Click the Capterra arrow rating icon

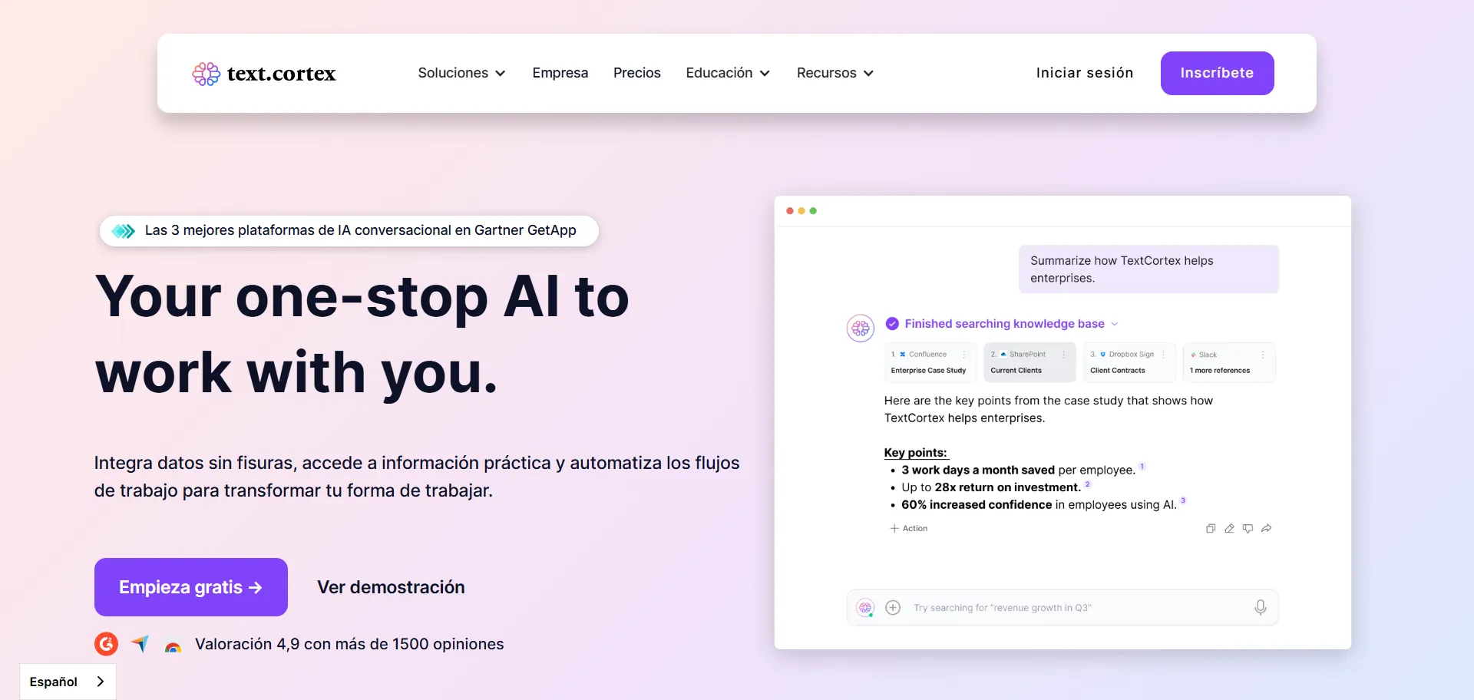(140, 644)
